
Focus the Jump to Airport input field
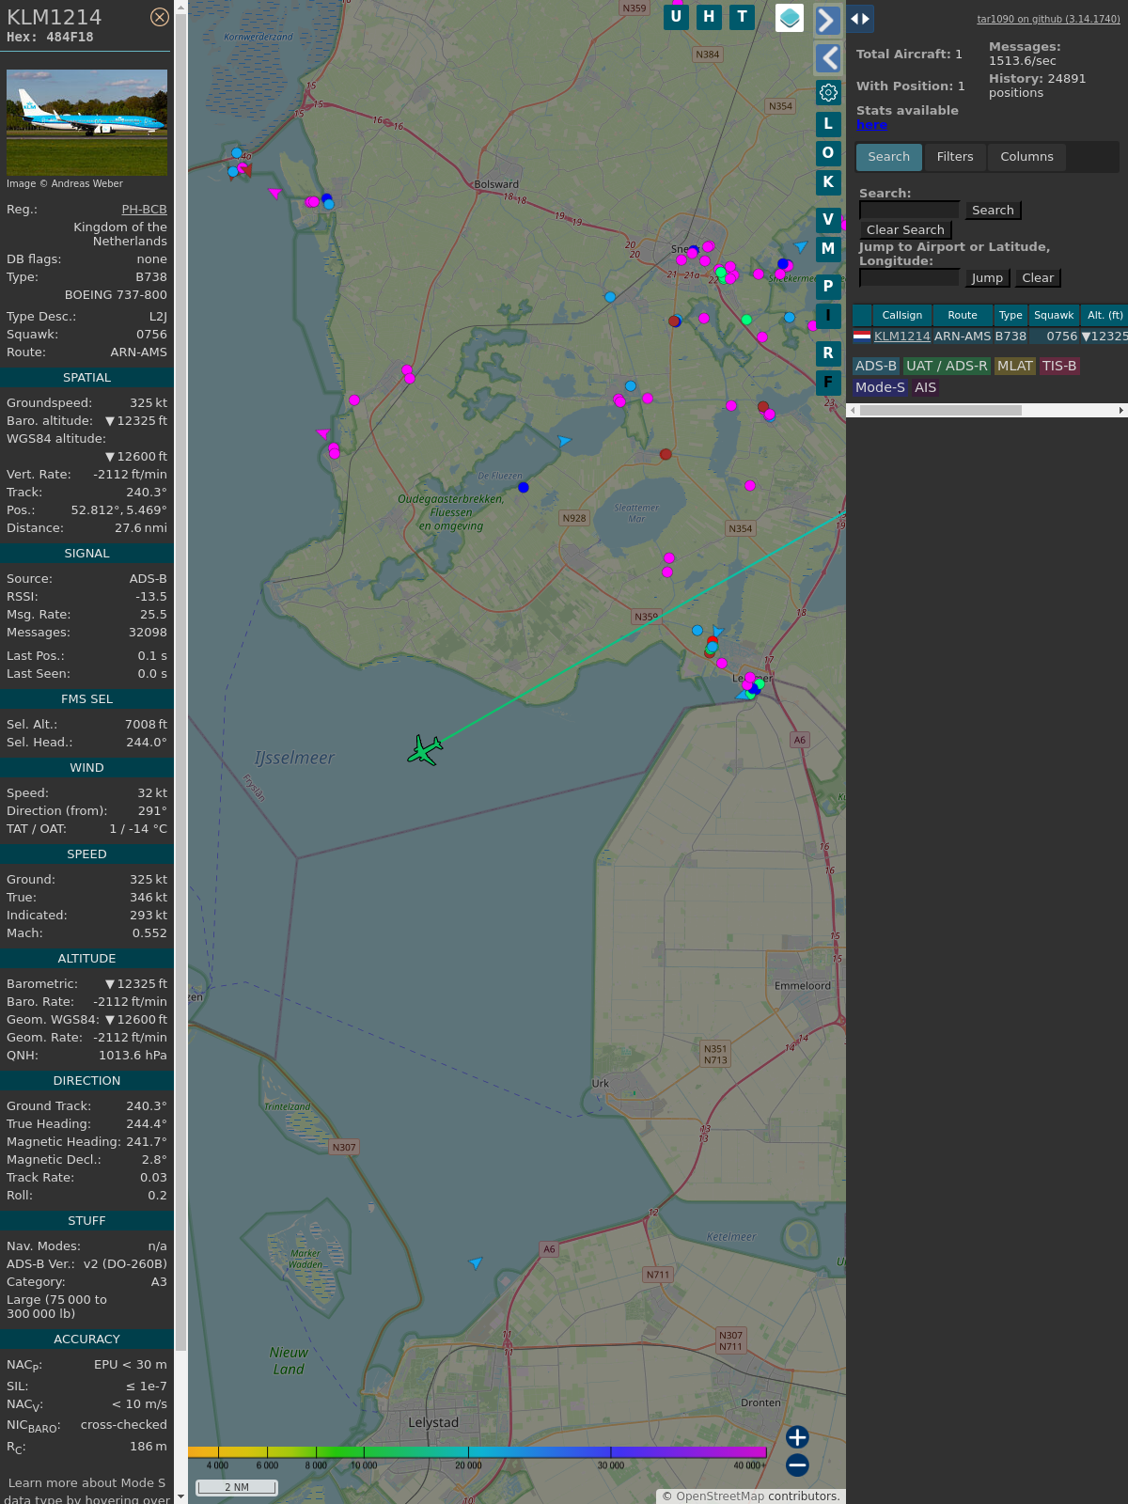(x=909, y=278)
